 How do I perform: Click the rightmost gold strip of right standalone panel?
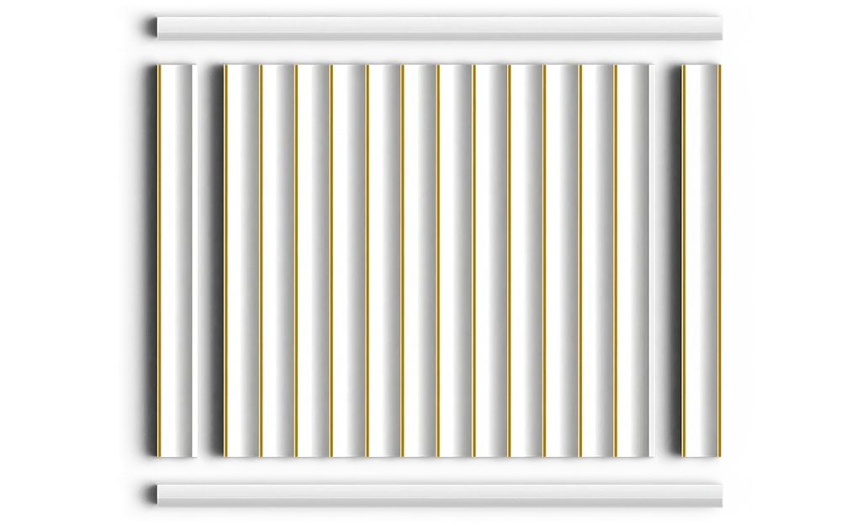pos(720,260)
